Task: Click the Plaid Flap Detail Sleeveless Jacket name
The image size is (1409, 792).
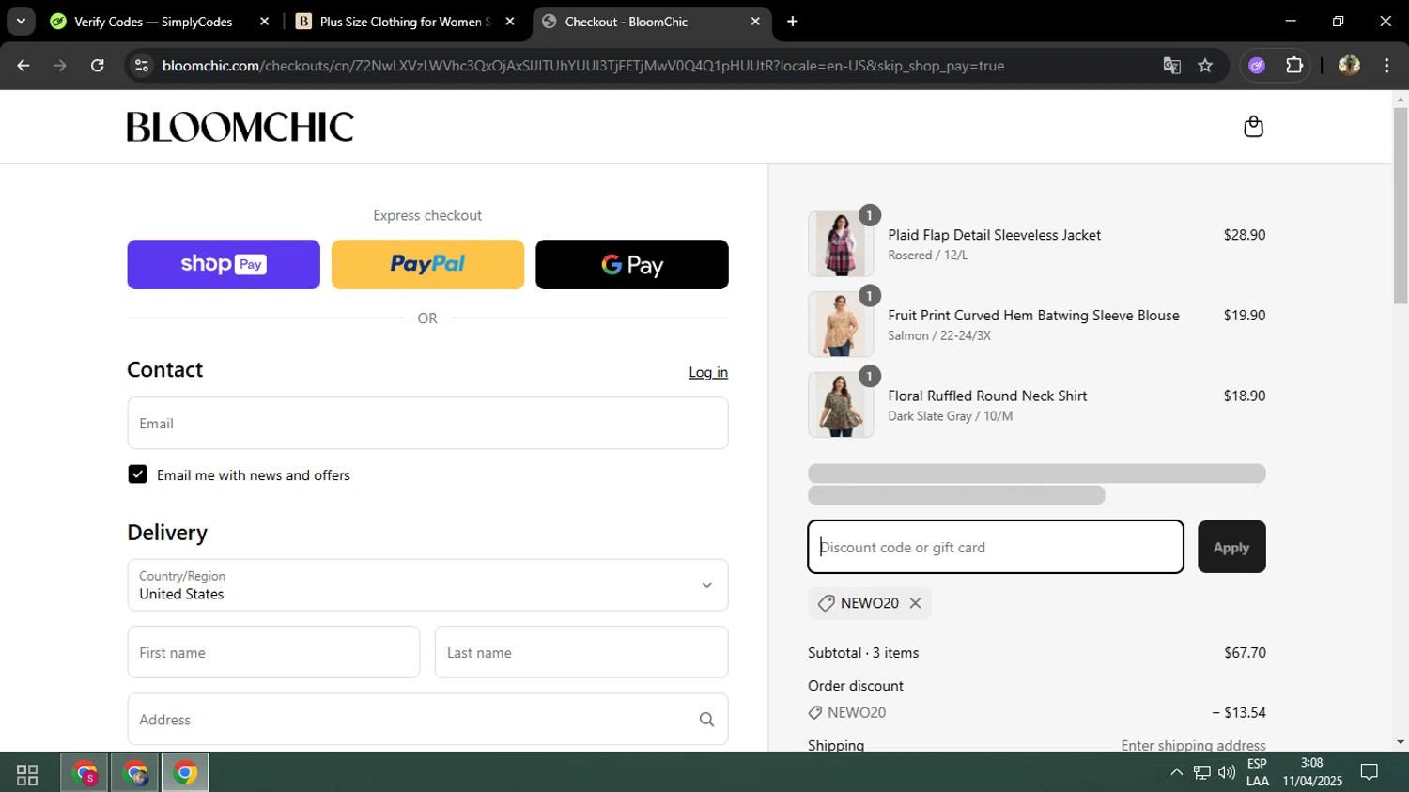Action: pos(995,235)
